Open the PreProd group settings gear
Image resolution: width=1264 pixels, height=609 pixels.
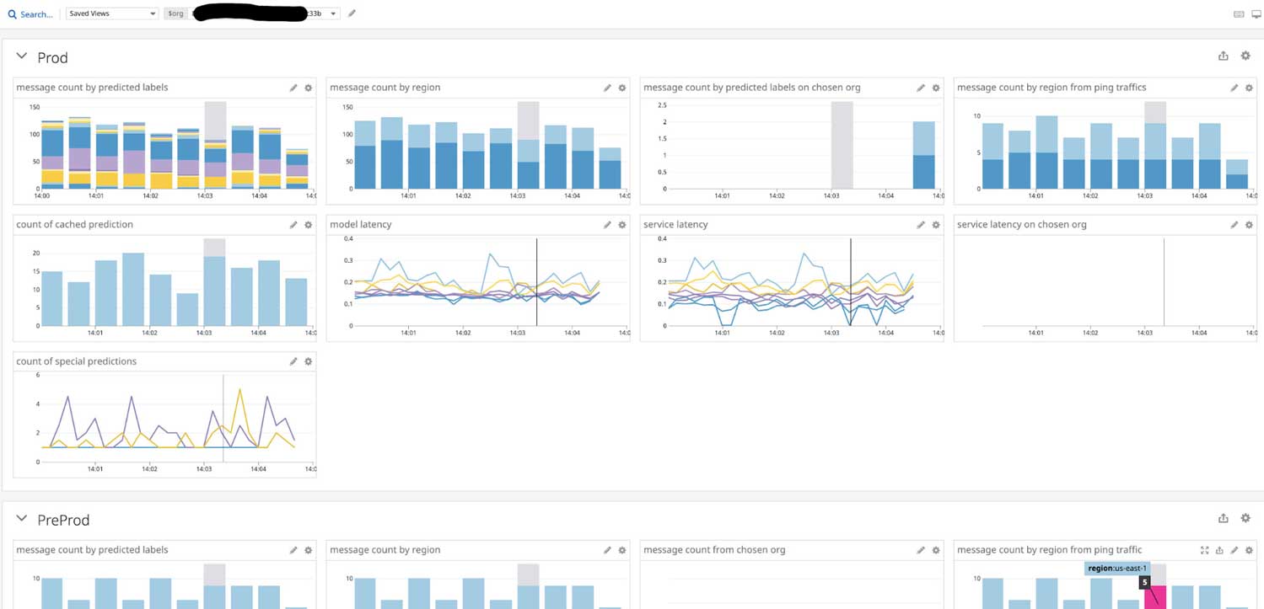1245,518
